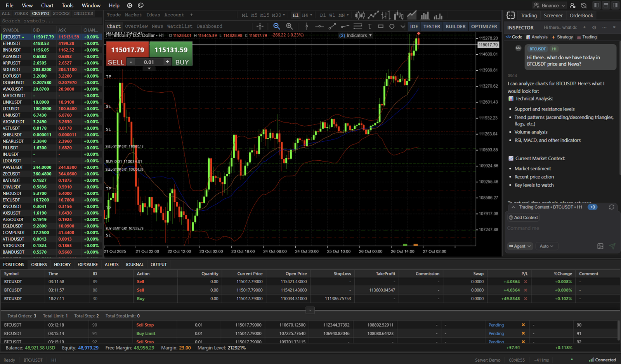Attach an image in the chat panel
The height and width of the screenshot is (364, 621).
click(600, 246)
